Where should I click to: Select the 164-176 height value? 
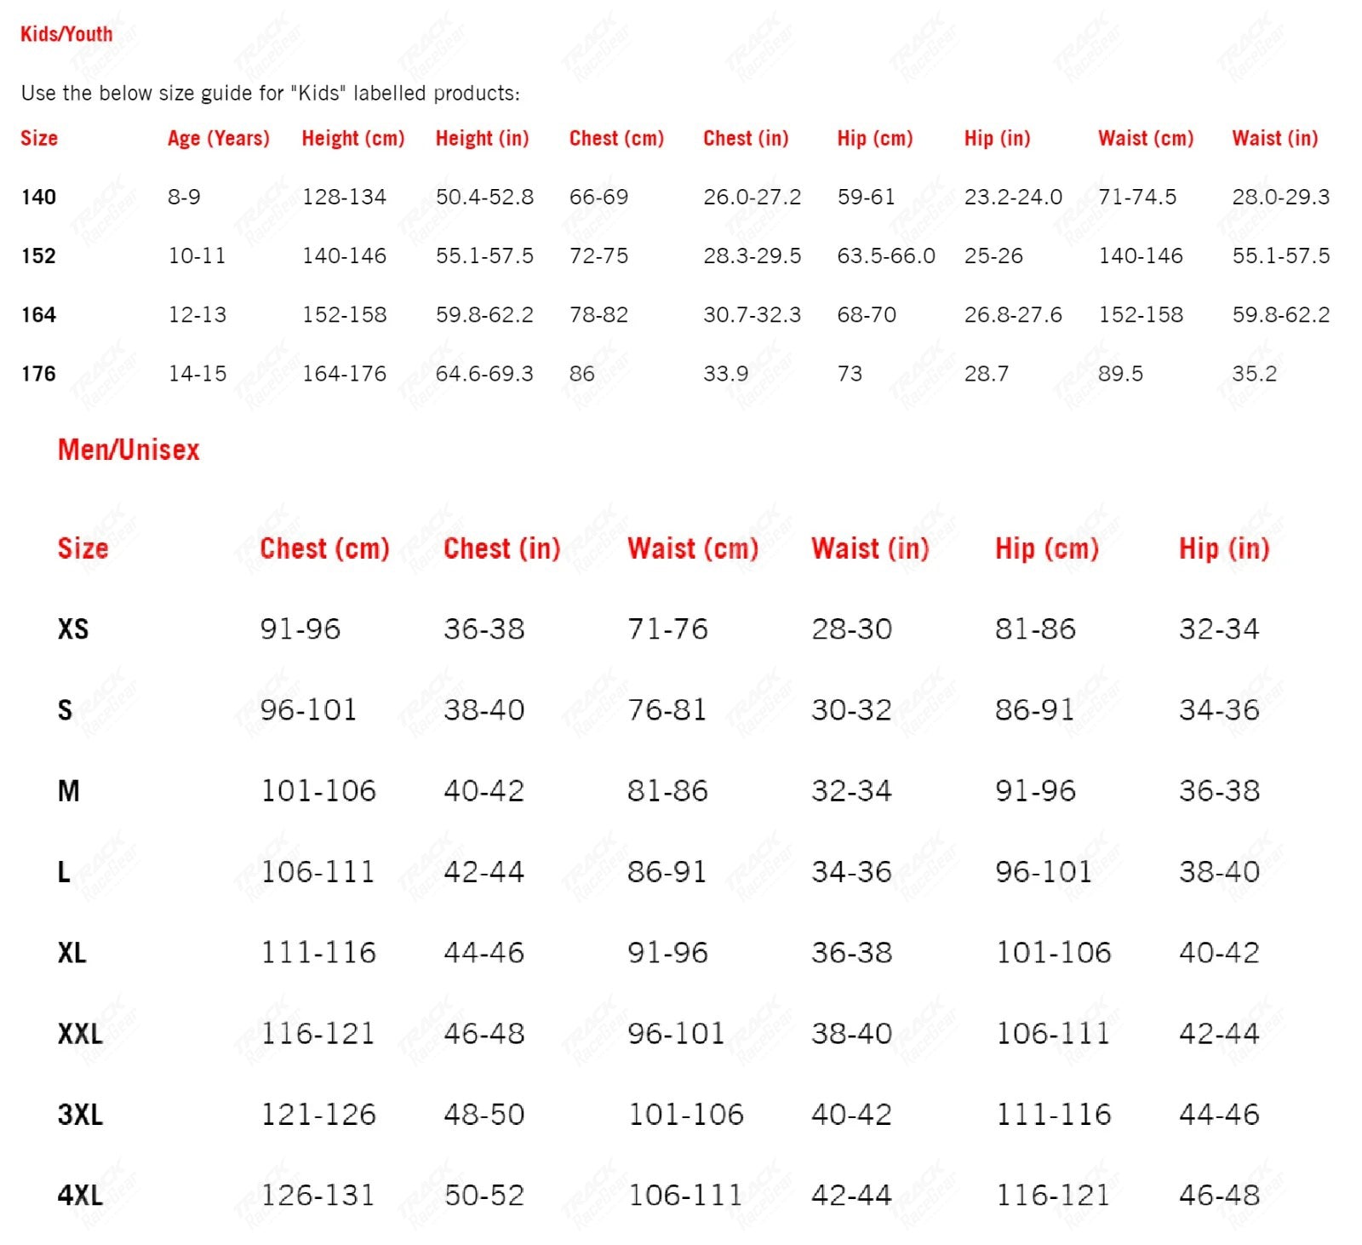[344, 373]
